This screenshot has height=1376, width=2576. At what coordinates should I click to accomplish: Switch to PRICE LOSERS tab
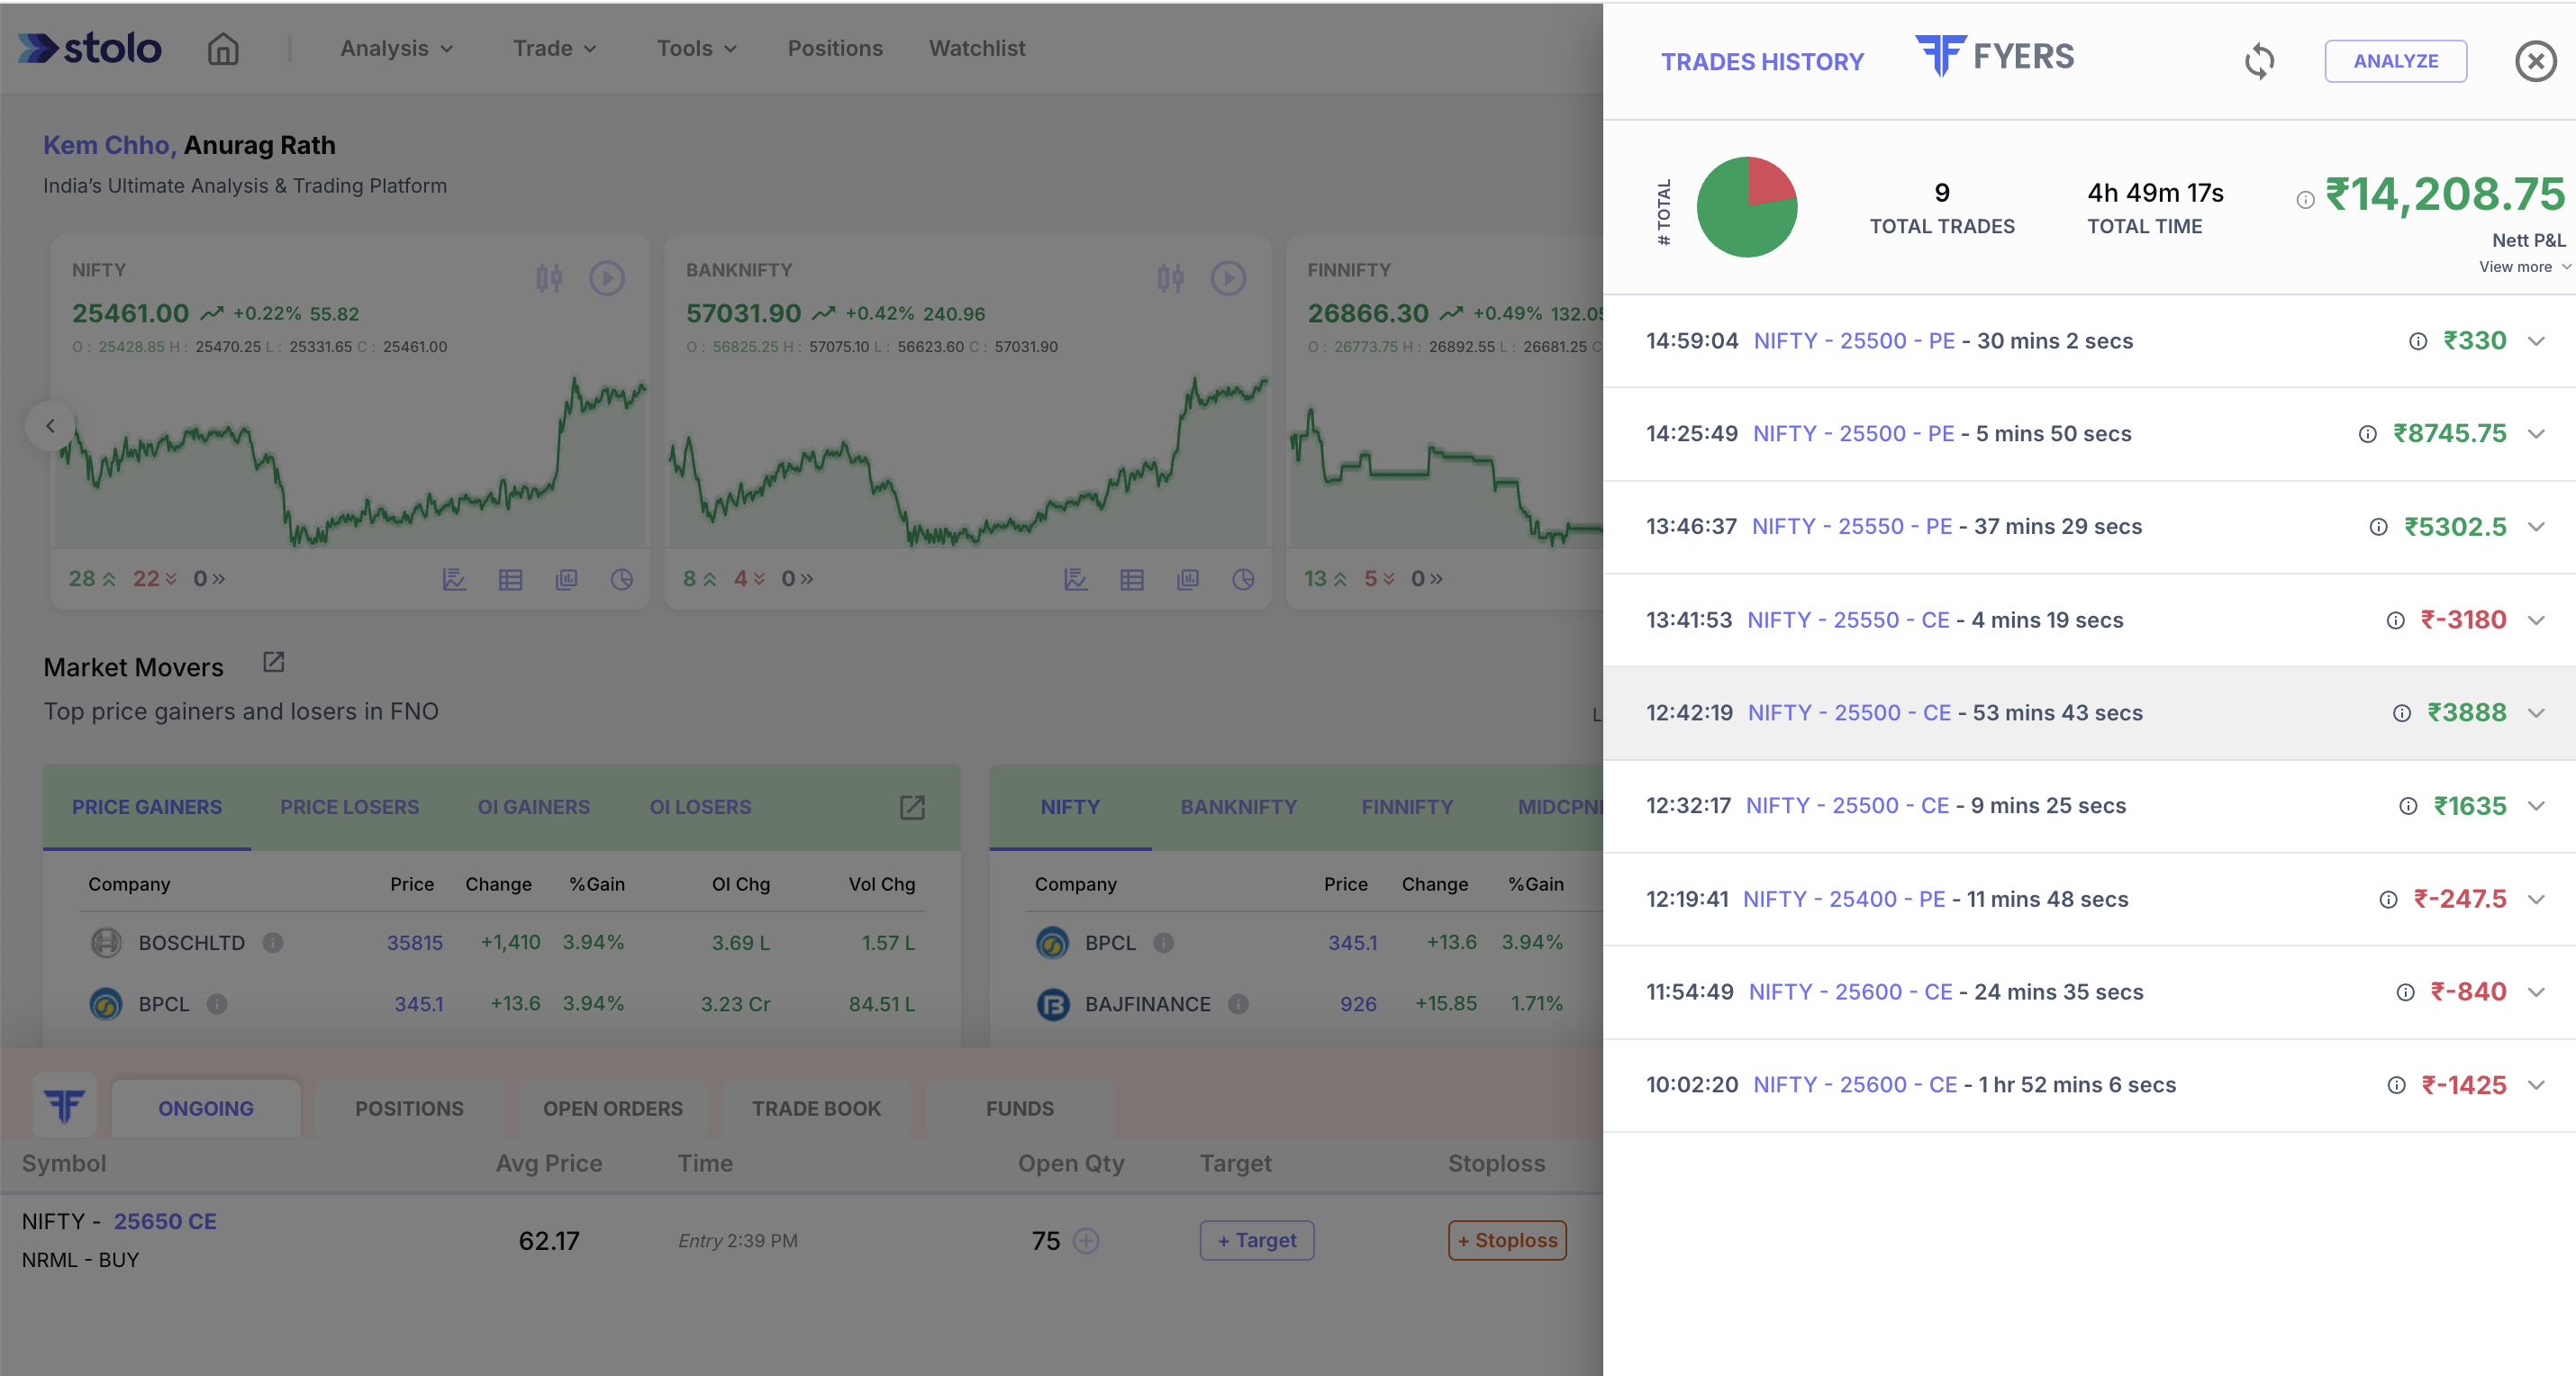coord(349,807)
